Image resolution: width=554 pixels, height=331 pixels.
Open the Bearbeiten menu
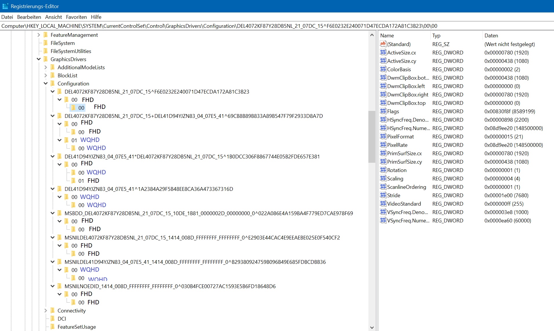29,17
